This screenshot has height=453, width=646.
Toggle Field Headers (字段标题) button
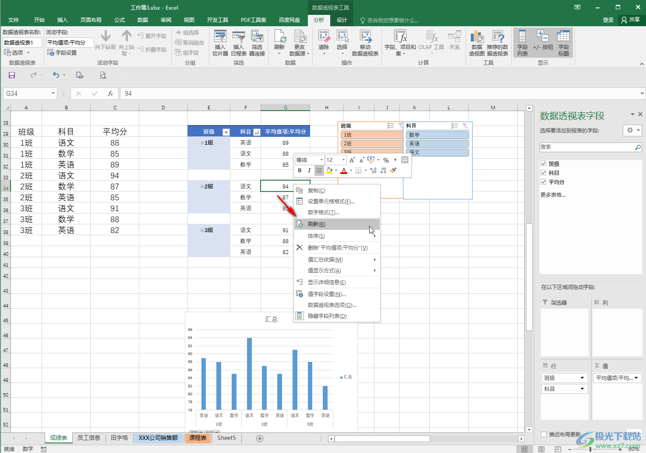[x=564, y=43]
